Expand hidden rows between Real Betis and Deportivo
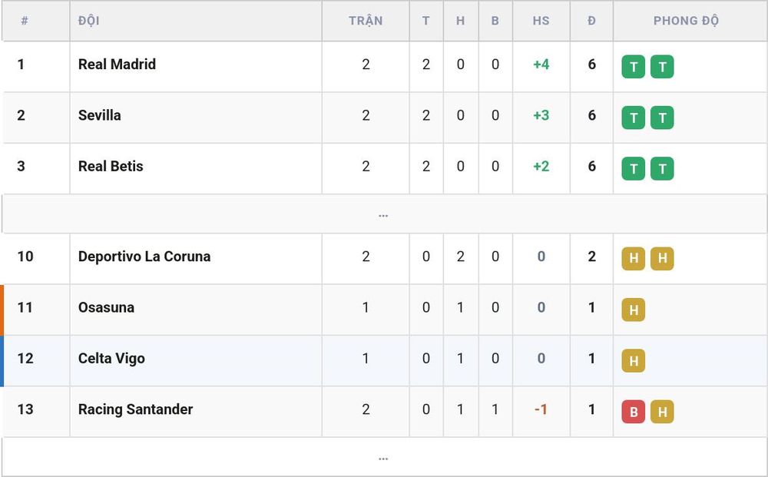This screenshot has width=768, height=477. [x=384, y=214]
